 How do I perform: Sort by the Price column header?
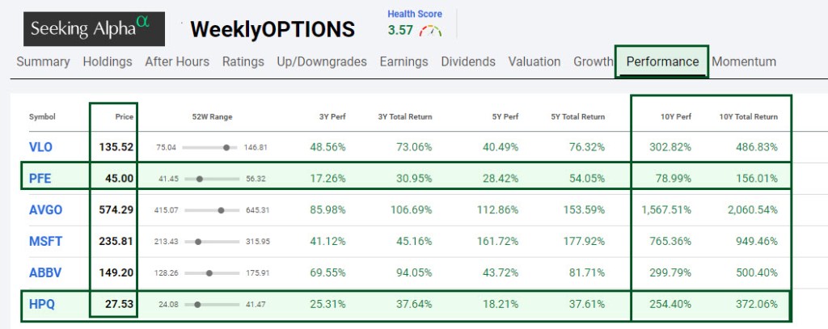[x=124, y=117]
